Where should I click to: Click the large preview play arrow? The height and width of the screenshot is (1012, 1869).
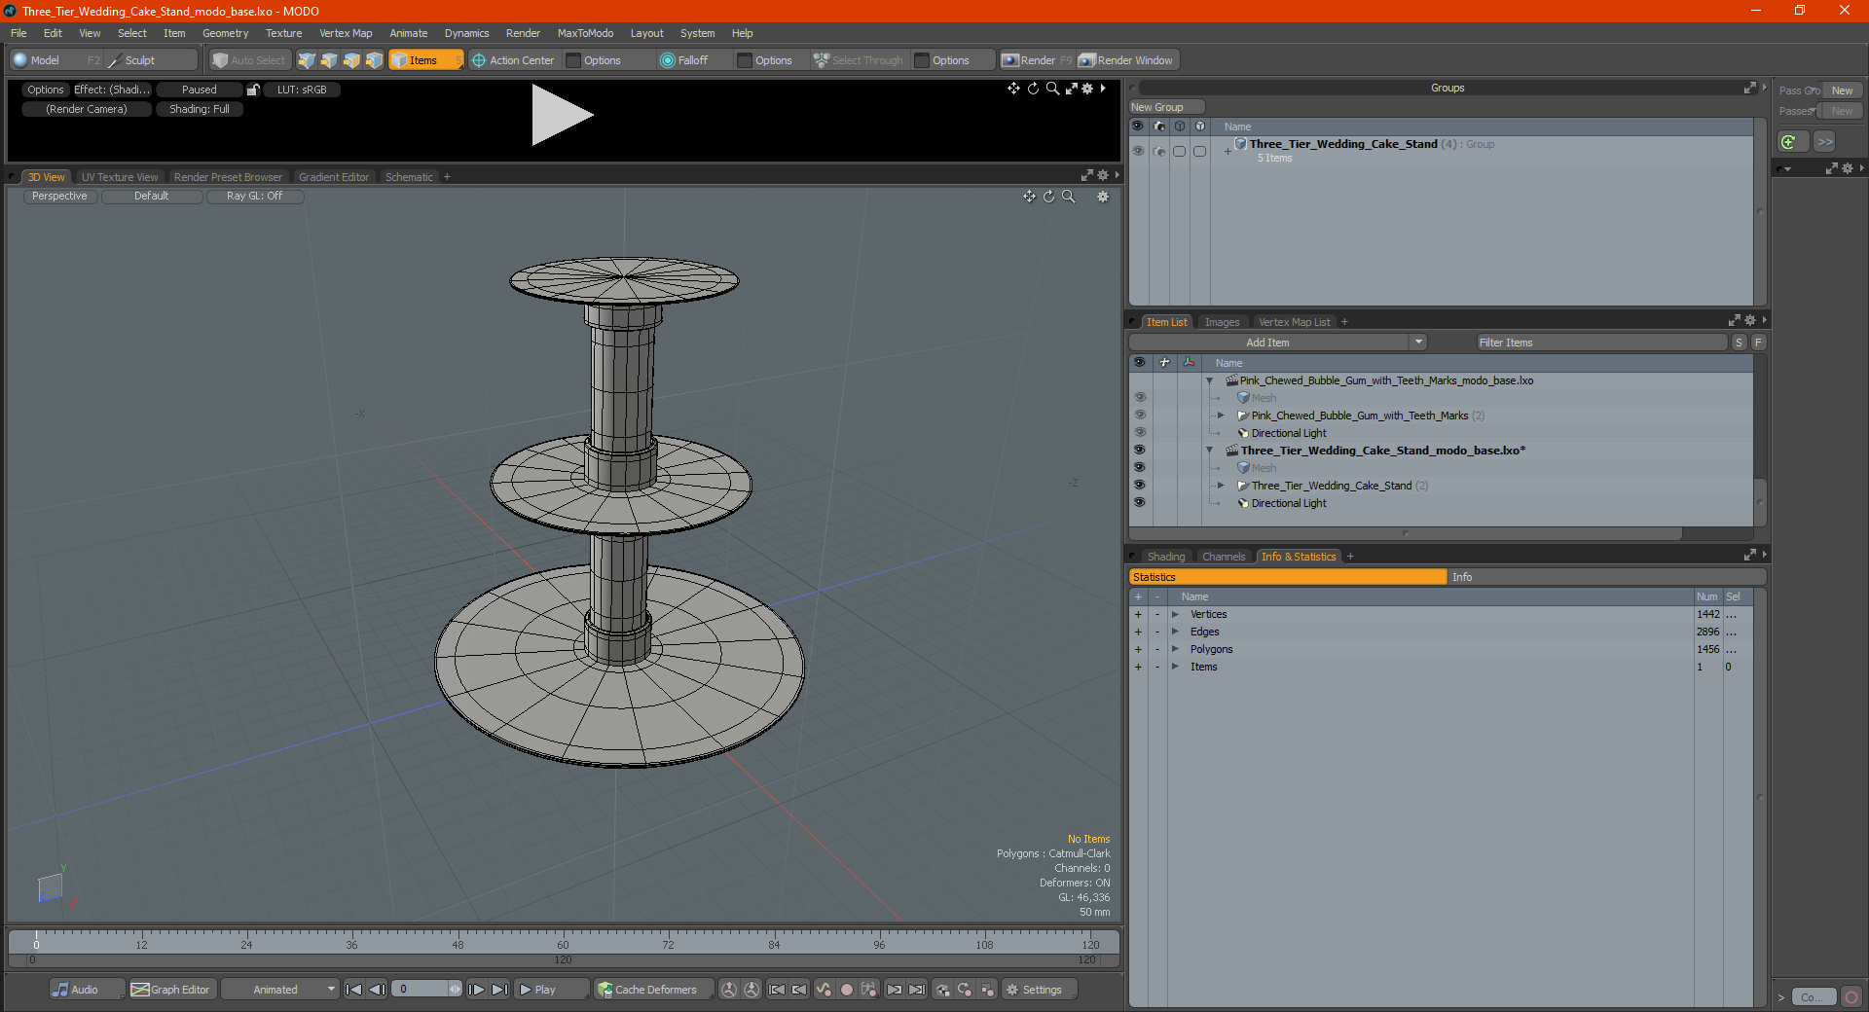click(562, 115)
